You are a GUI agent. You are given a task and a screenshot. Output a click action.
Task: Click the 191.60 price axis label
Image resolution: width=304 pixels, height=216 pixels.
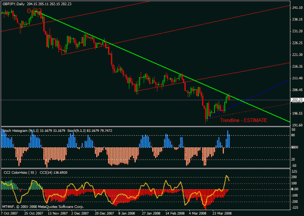297,125
